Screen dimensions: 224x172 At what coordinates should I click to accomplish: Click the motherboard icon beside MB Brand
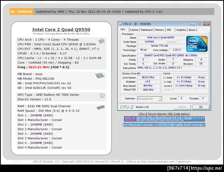click(100, 76)
